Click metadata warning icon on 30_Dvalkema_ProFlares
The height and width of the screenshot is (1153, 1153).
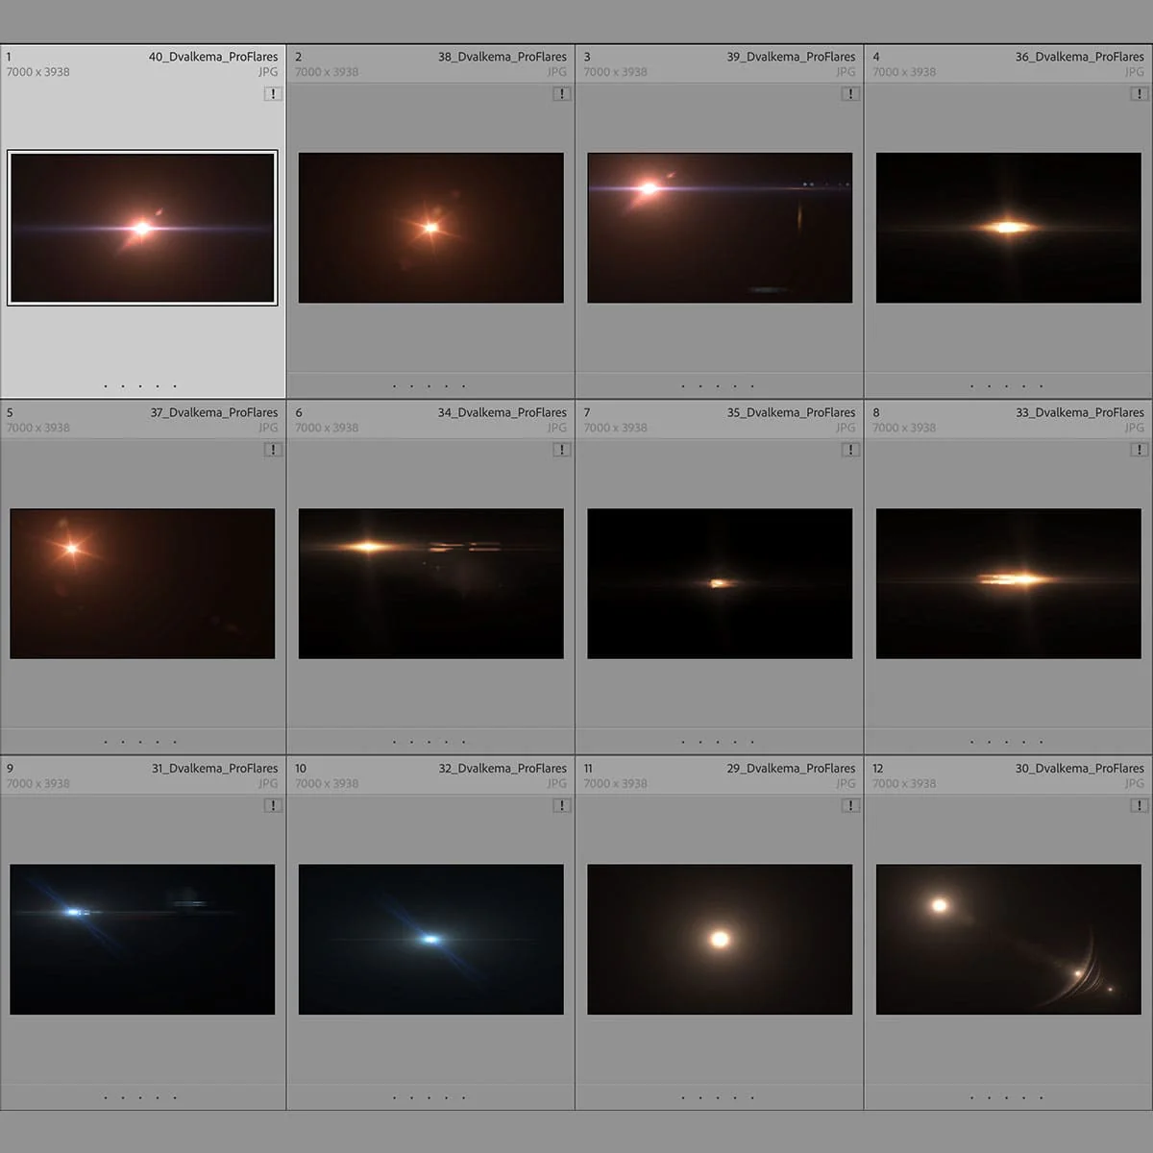(1140, 805)
